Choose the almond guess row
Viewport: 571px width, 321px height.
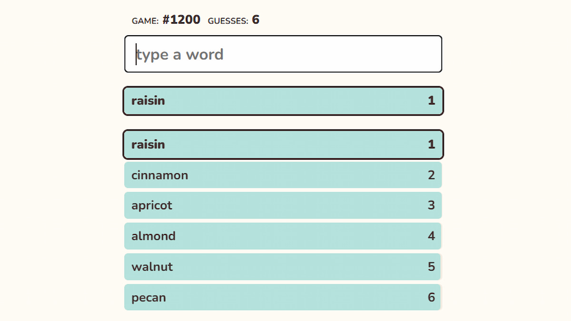coord(283,236)
